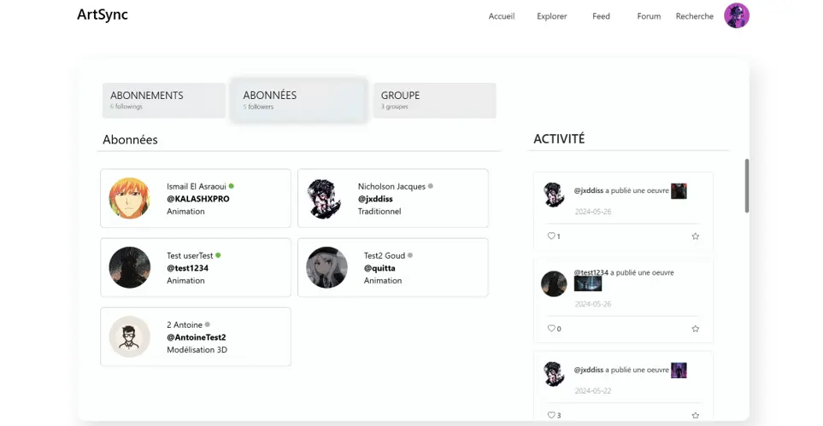
Task: Select the Groupe tab
Action: 434,100
